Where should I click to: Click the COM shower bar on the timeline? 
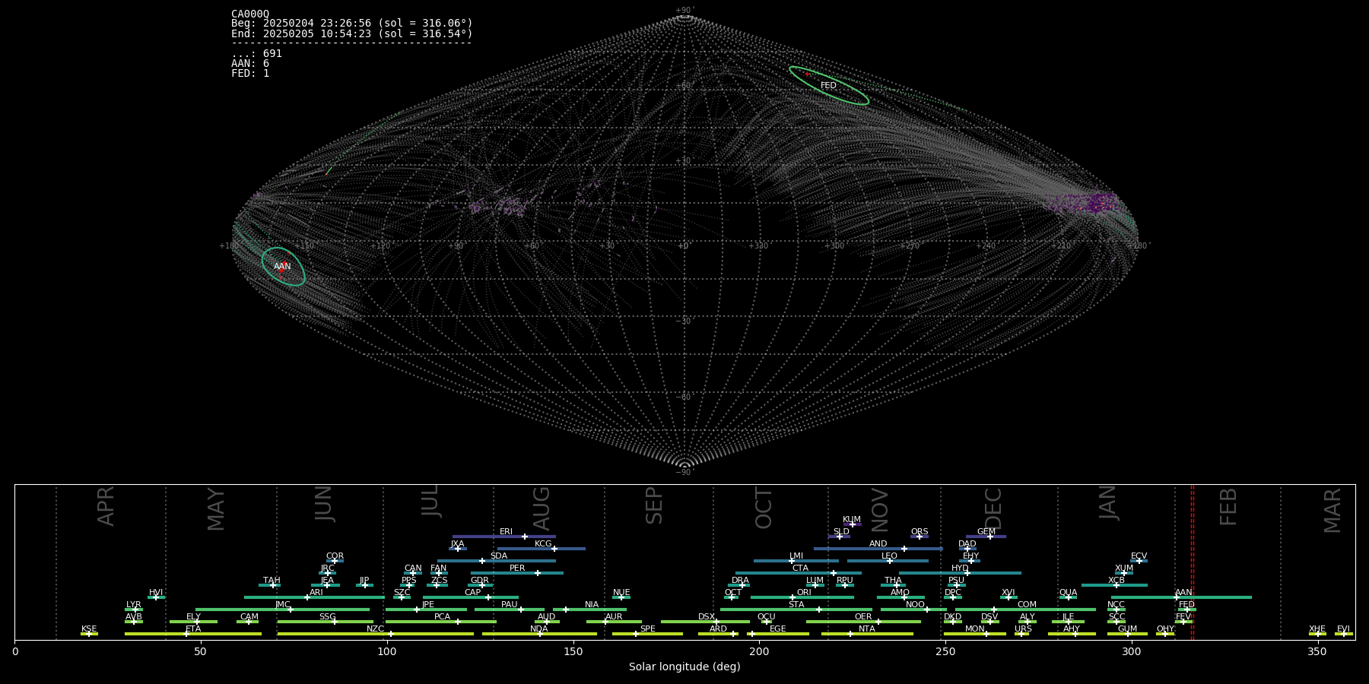(1026, 610)
